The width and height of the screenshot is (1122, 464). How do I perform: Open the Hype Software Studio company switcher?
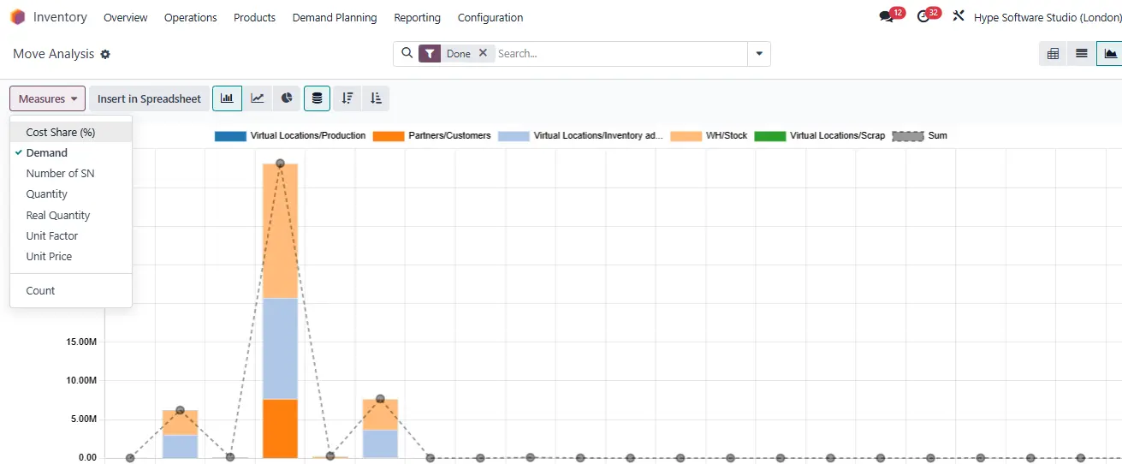click(x=1048, y=17)
